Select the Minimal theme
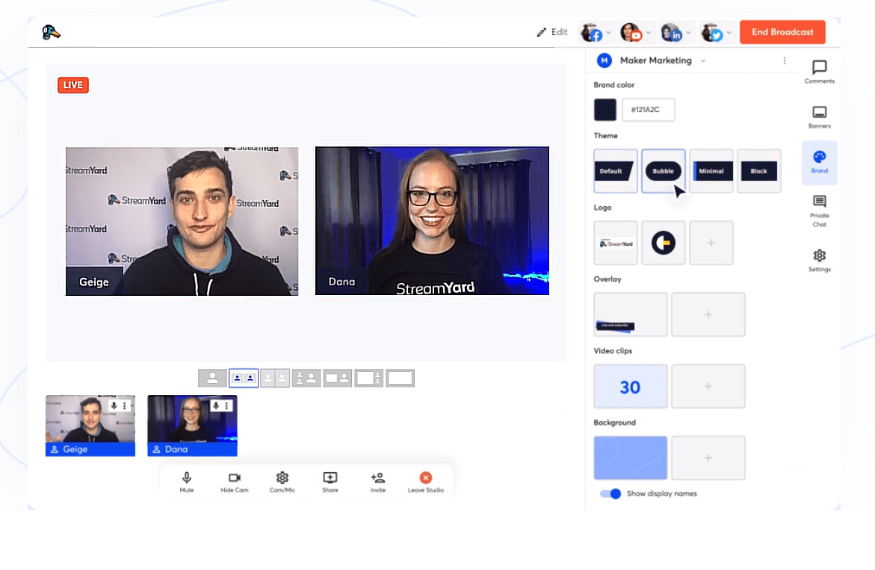The height and width of the screenshot is (570, 875). [x=711, y=171]
